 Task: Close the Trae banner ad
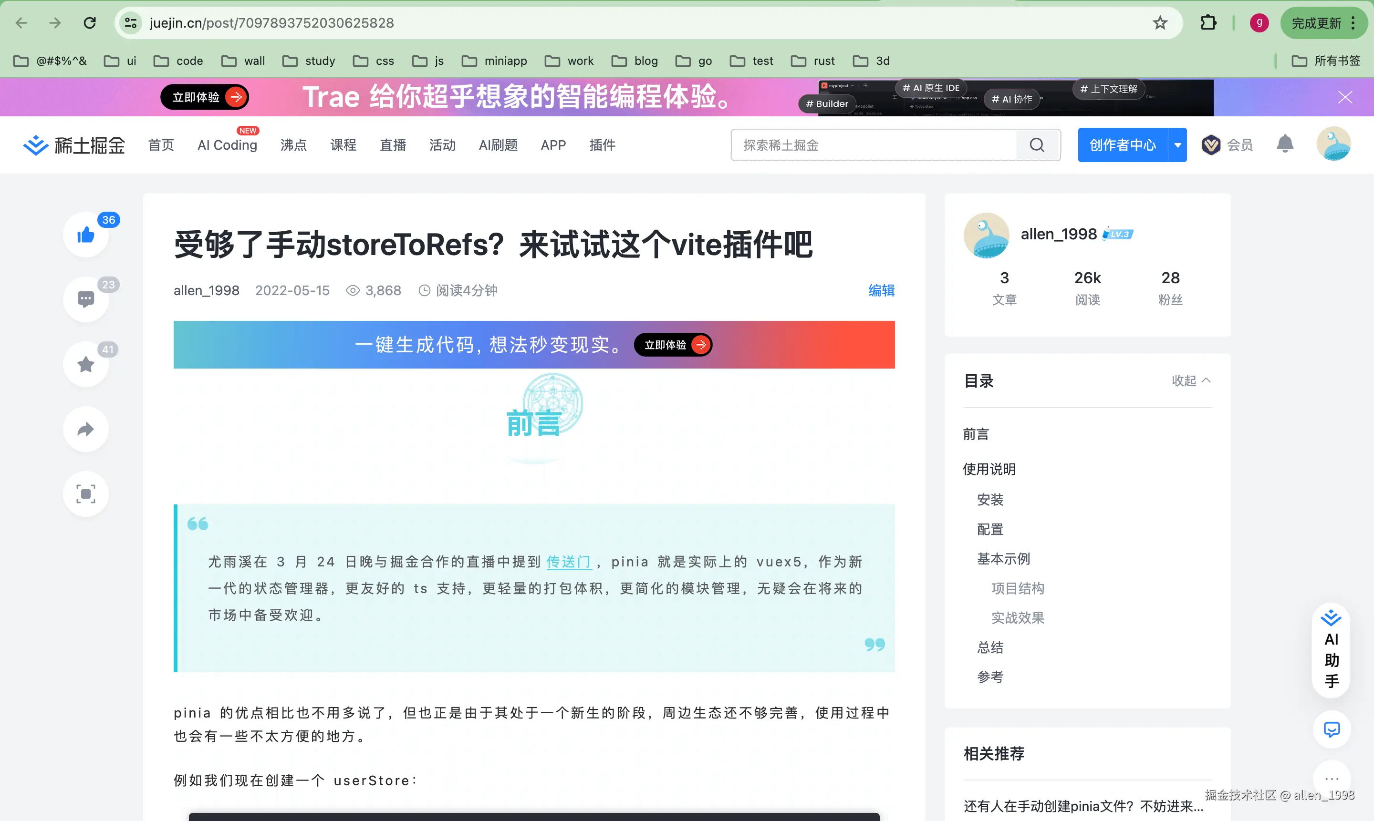tap(1345, 97)
